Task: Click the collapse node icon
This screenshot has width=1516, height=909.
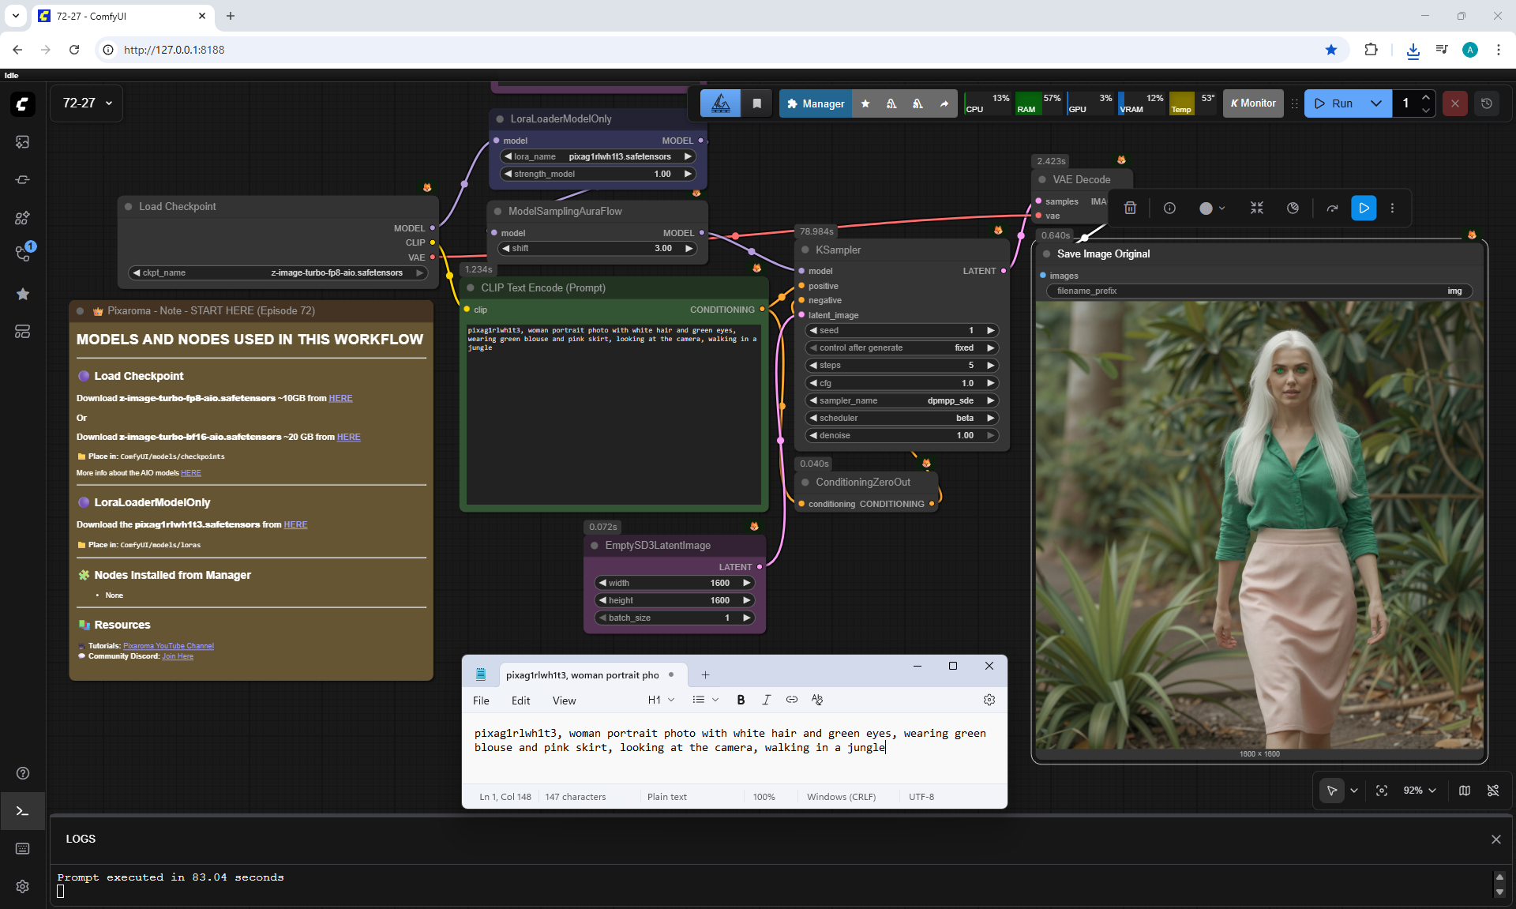Action: (1256, 208)
